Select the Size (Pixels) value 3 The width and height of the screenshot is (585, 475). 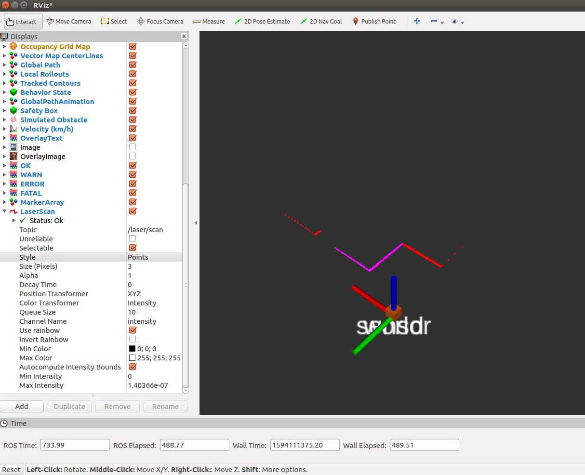click(154, 266)
